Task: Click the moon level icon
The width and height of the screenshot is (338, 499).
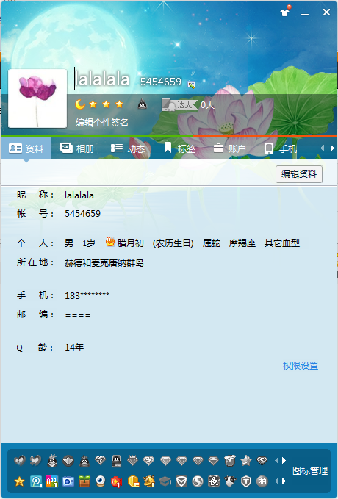Action: 79,104
